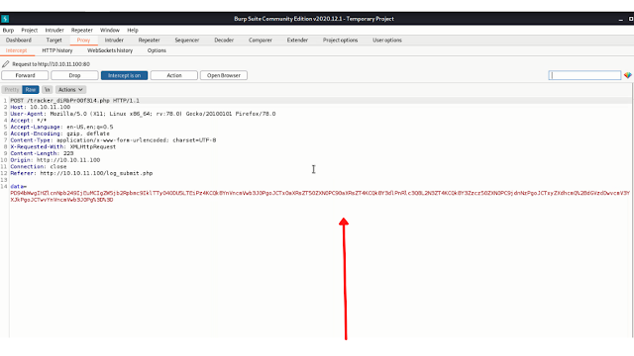Expand the Actions dropdown

pyautogui.click(x=70, y=90)
